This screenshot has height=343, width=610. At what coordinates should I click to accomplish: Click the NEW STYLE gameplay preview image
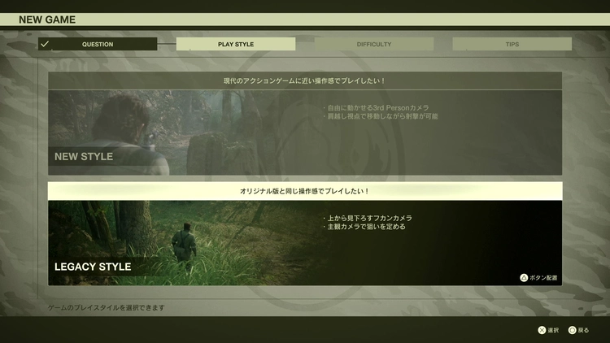tap(163, 130)
